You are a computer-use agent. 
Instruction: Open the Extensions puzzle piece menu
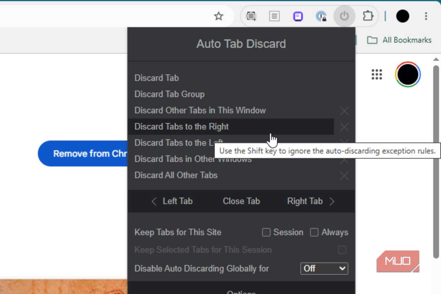pyautogui.click(x=367, y=16)
